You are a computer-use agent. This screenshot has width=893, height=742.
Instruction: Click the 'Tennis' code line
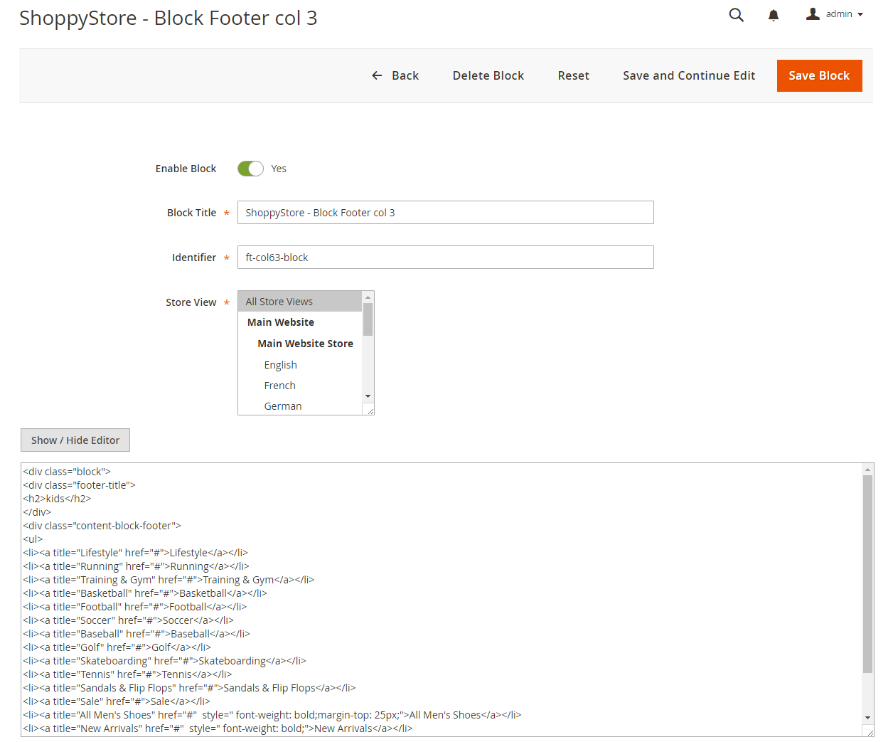click(x=127, y=674)
